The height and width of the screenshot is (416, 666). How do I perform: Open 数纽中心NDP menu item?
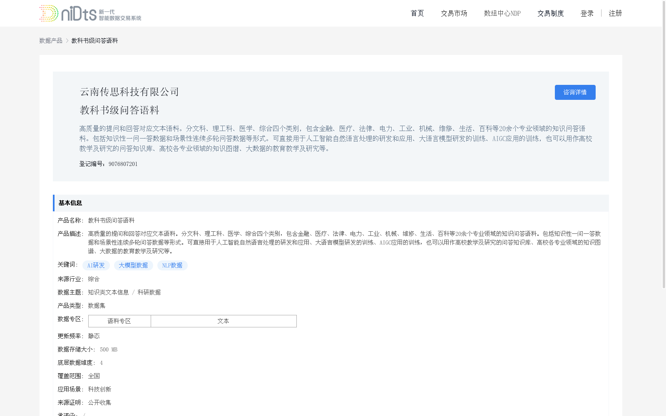[502, 13]
